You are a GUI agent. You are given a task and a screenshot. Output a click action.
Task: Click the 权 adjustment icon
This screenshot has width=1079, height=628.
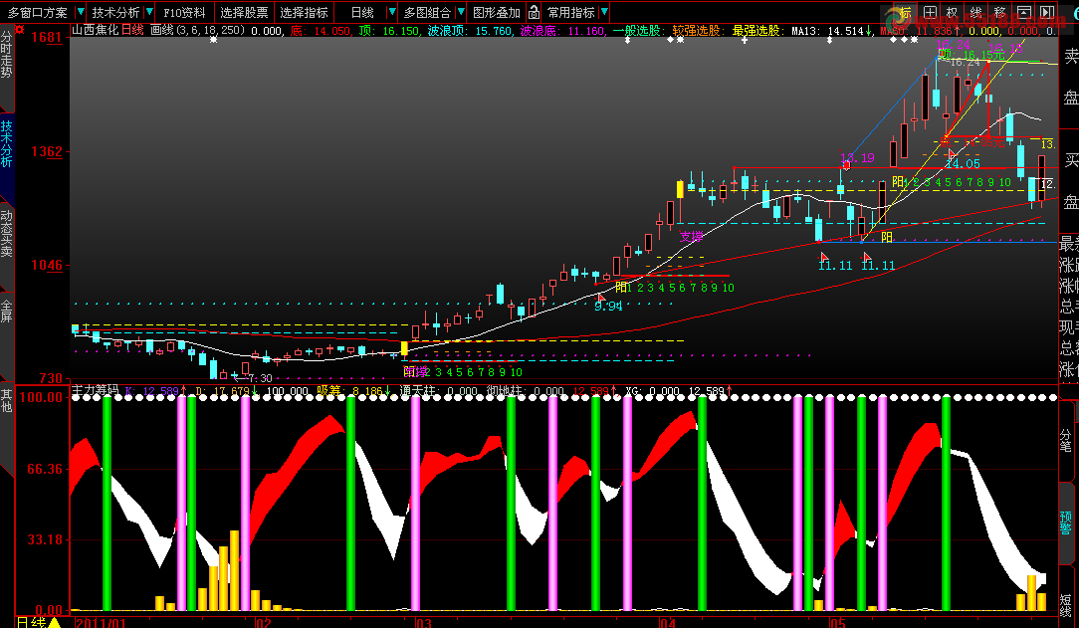point(953,12)
